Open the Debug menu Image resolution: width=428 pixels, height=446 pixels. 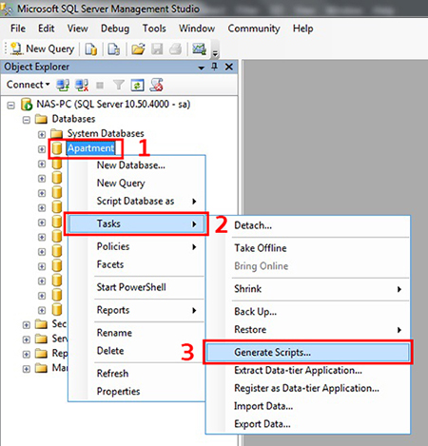115,29
